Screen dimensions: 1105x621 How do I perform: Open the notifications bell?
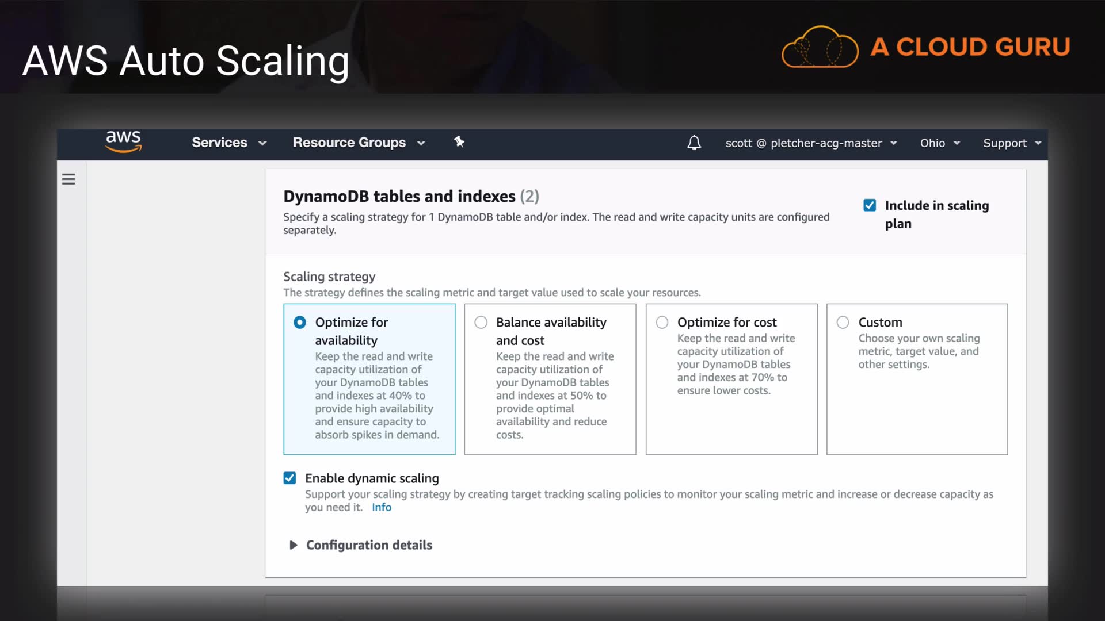[x=694, y=143]
